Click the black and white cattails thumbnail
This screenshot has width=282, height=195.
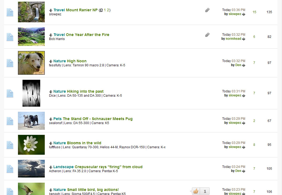31,93
